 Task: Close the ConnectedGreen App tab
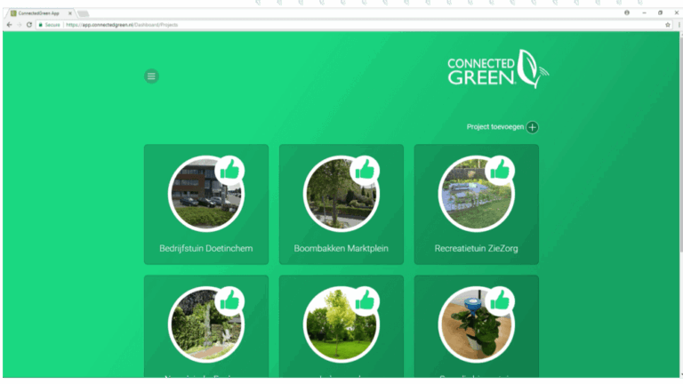coord(69,13)
